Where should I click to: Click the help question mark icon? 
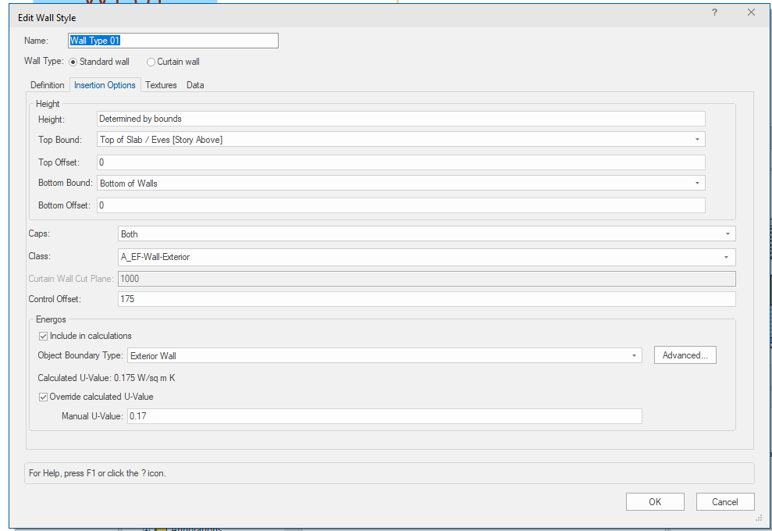pyautogui.click(x=714, y=13)
